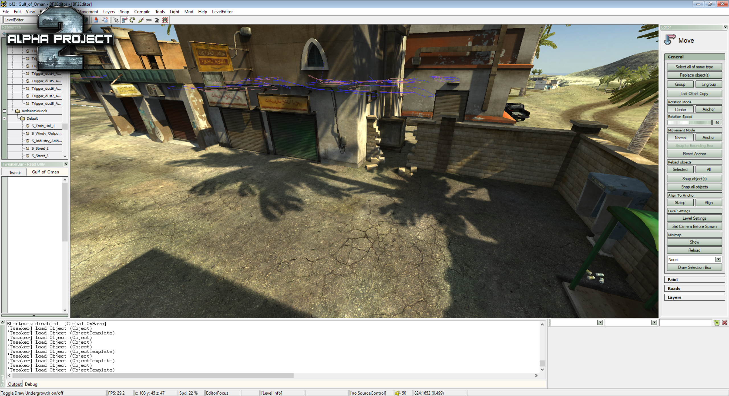The width and height of the screenshot is (729, 396).
Task: Select the ruler measure tool
Action: click(x=149, y=20)
